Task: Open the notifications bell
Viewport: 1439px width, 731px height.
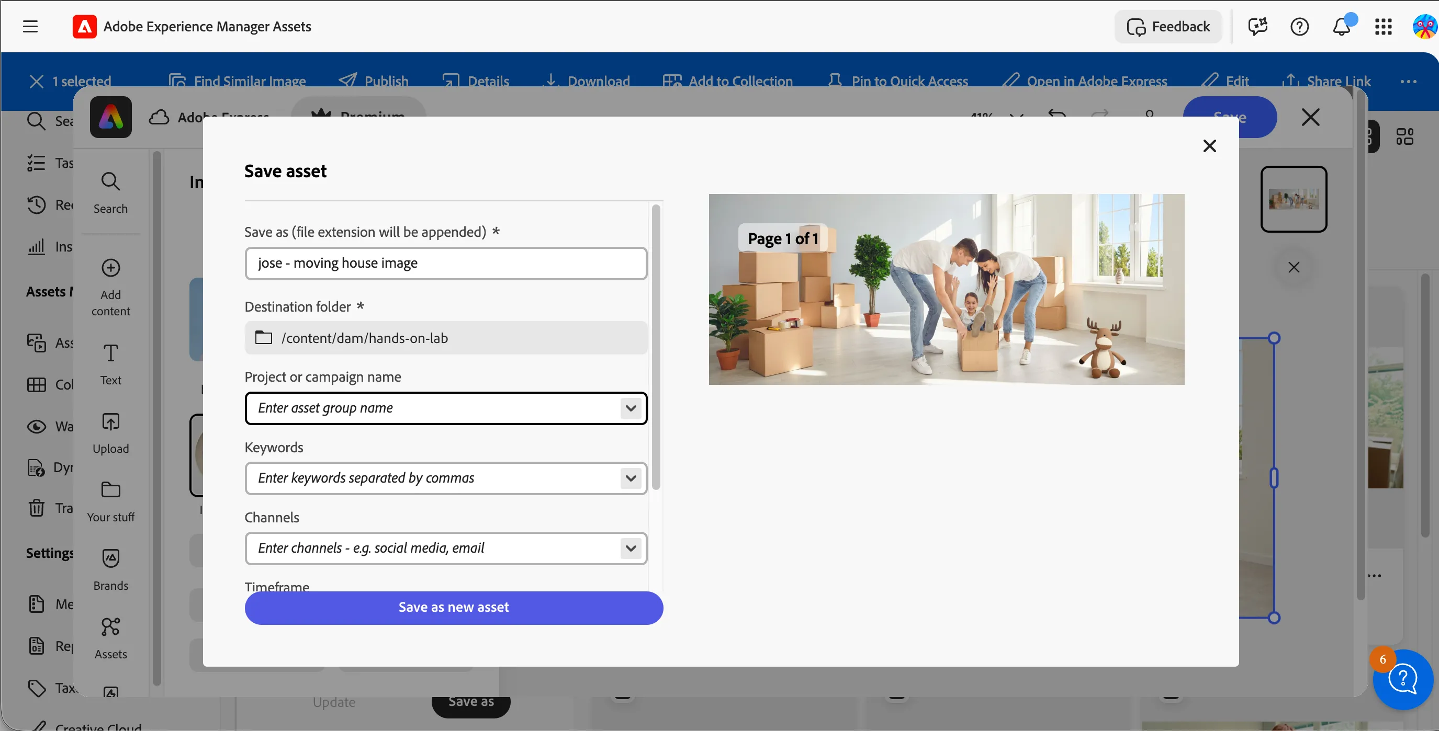Action: (1342, 26)
